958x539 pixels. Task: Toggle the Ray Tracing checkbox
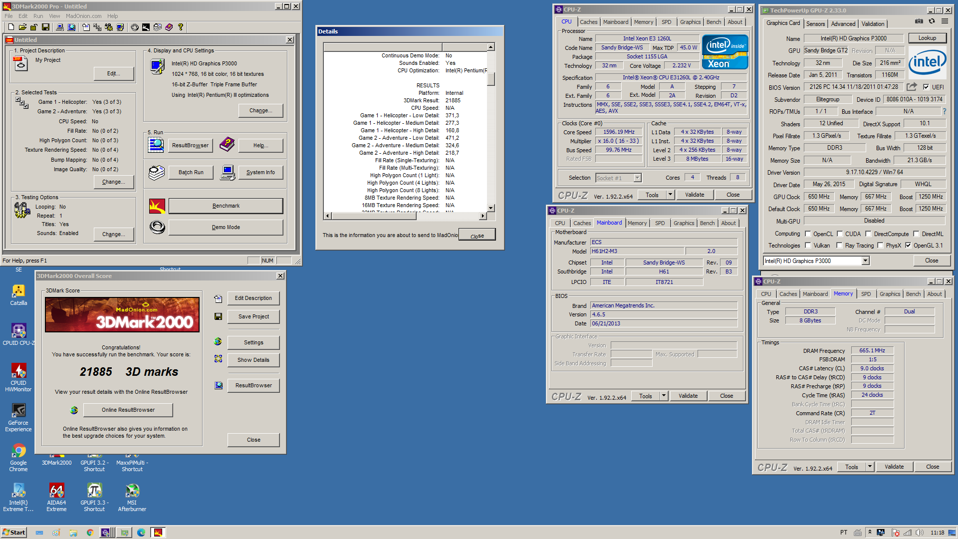(840, 245)
